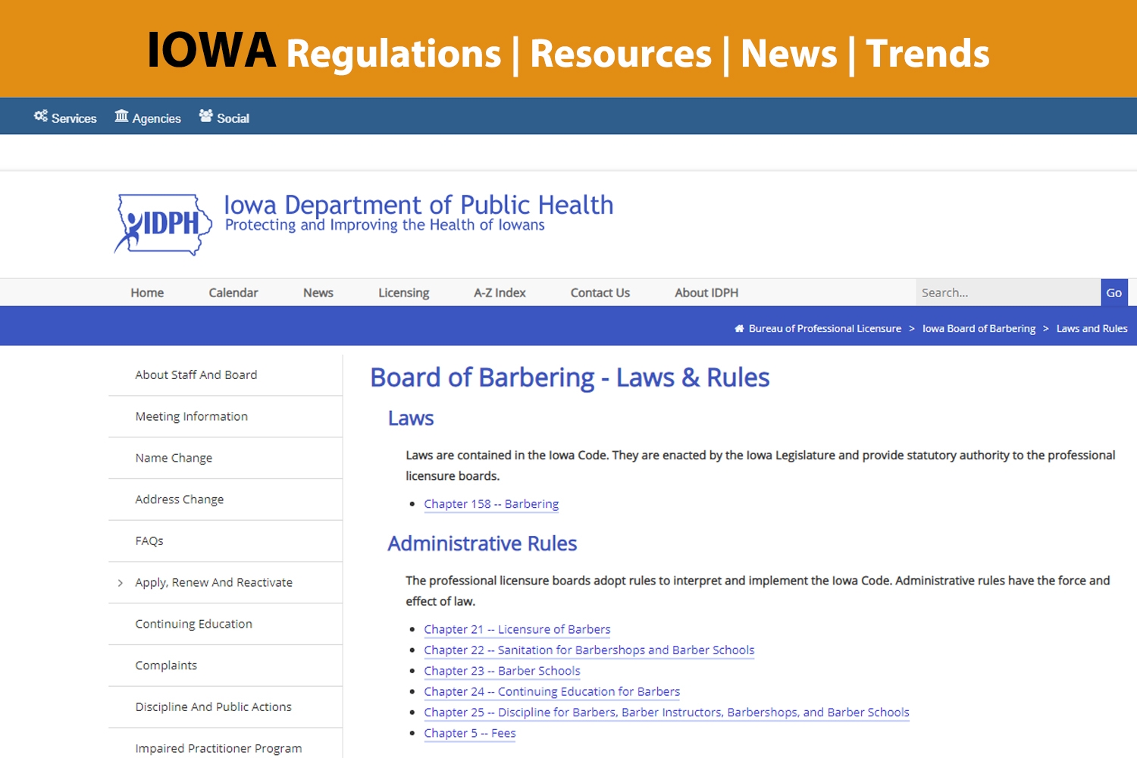
Task: Open the FAQs sidebar item
Action: (149, 541)
